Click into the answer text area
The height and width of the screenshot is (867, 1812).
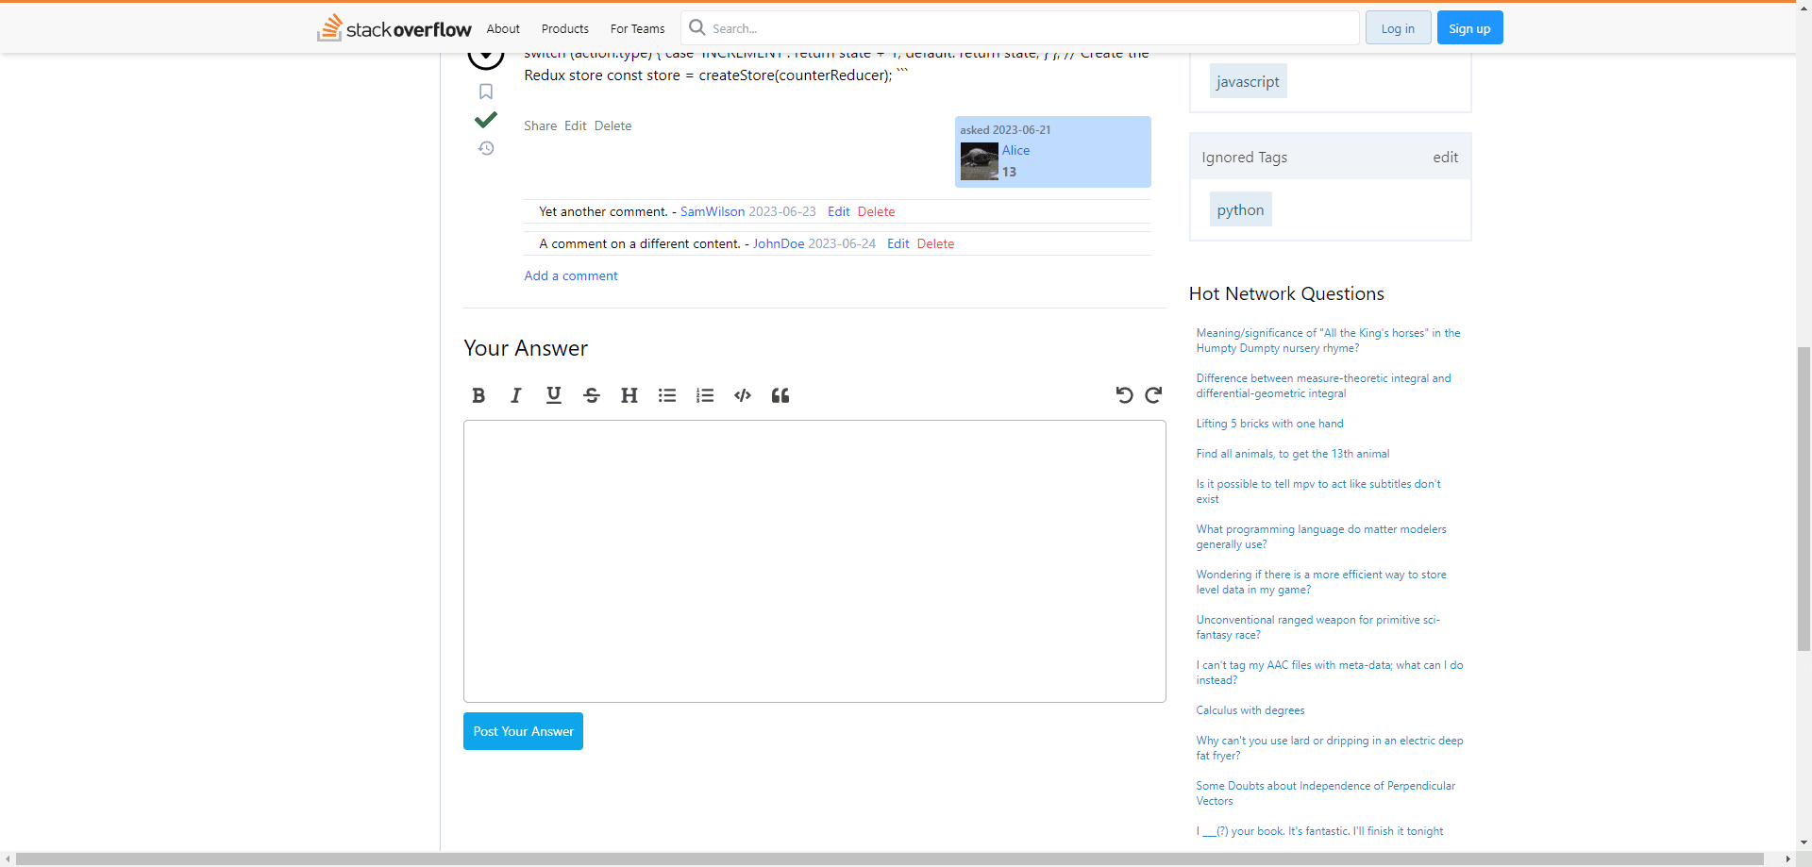[814, 561]
